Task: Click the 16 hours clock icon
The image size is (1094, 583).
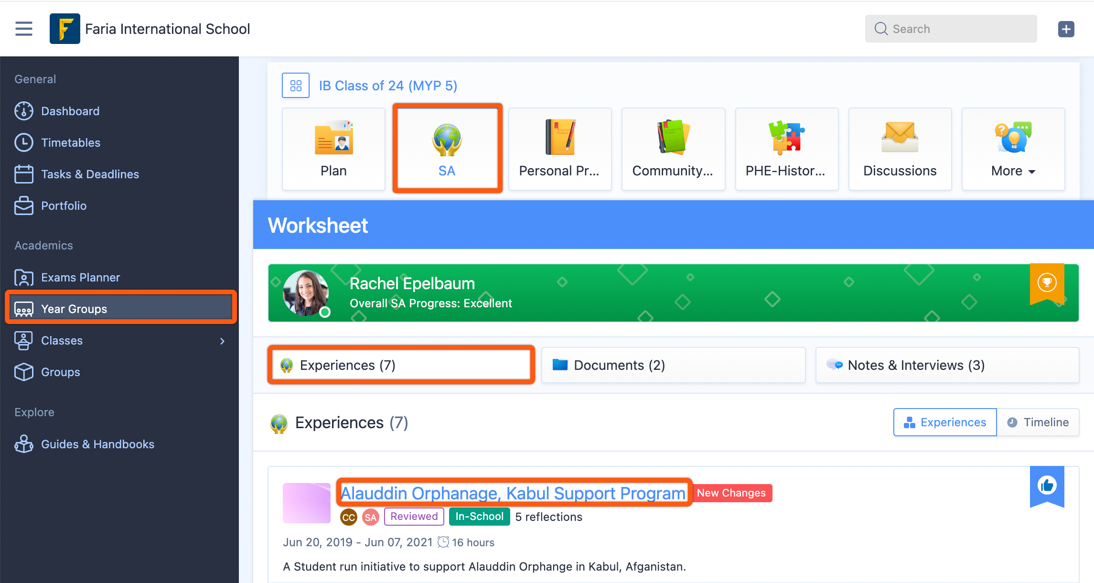Action: pyautogui.click(x=443, y=542)
